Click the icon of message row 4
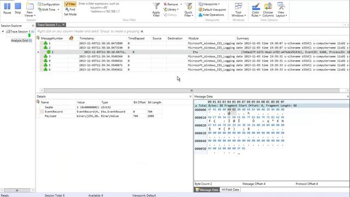Screen dimensions: 350x197 45,61
